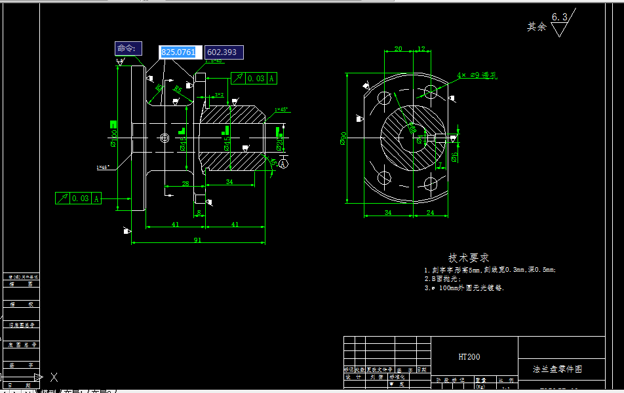Click the HT200 material cell in title block
This screenshot has height=393, width=624.
pos(471,357)
